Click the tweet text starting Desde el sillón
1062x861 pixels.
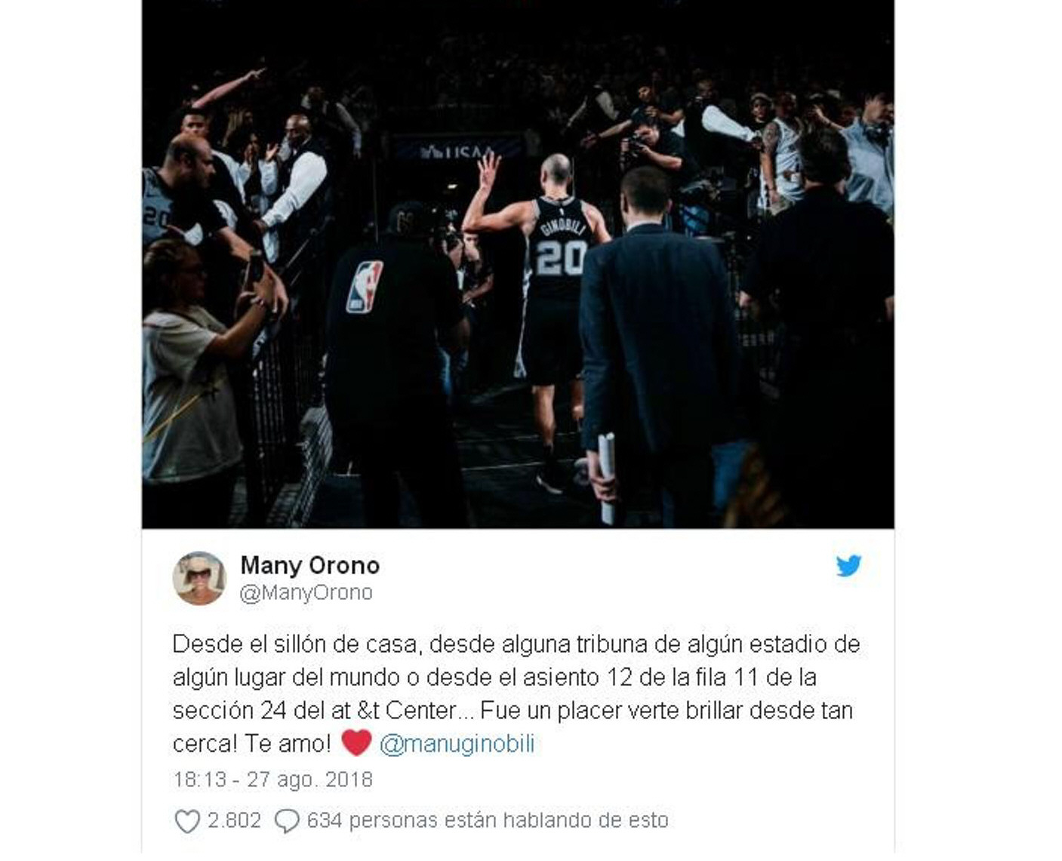[516, 693]
